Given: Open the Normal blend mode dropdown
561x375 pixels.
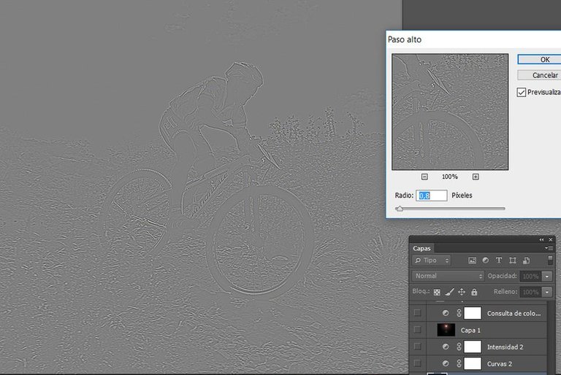Looking at the screenshot, I should point(448,276).
